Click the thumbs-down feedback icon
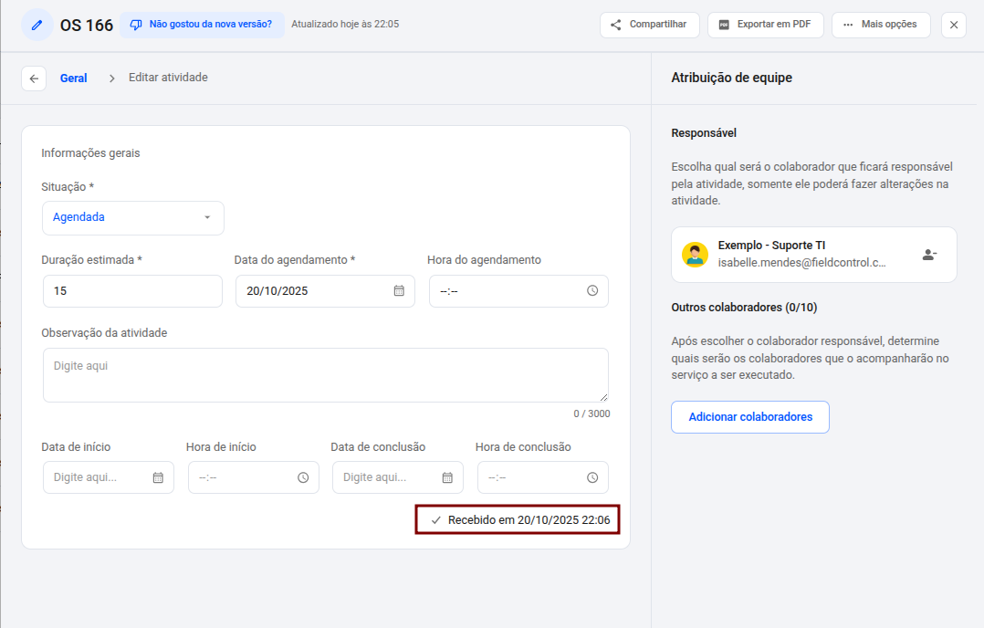The height and width of the screenshot is (628, 984). click(x=135, y=25)
